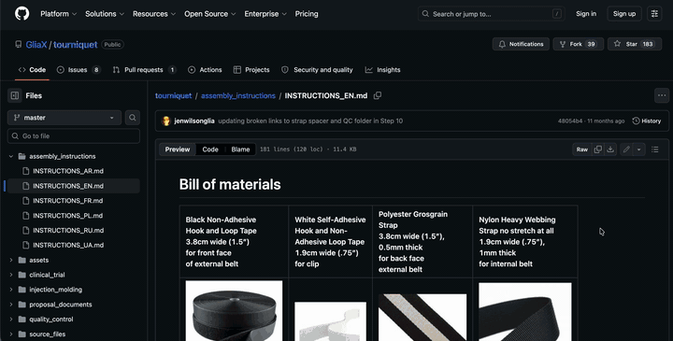The width and height of the screenshot is (673, 341).
Task: Open the Raw file view
Action: tap(582, 149)
